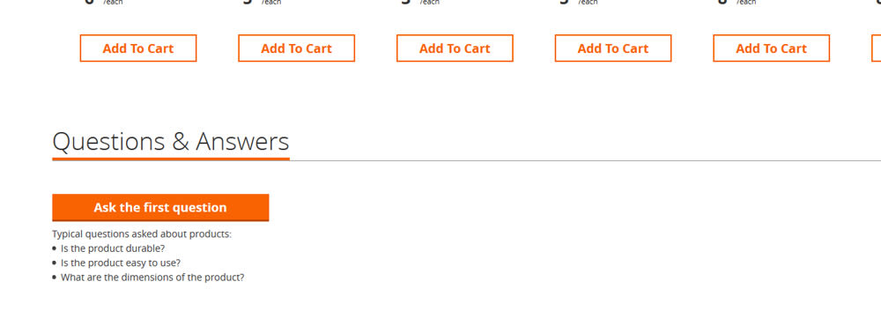The height and width of the screenshot is (326, 881).
Task: Click the orange underline below Questions & Answers
Action: point(171,159)
